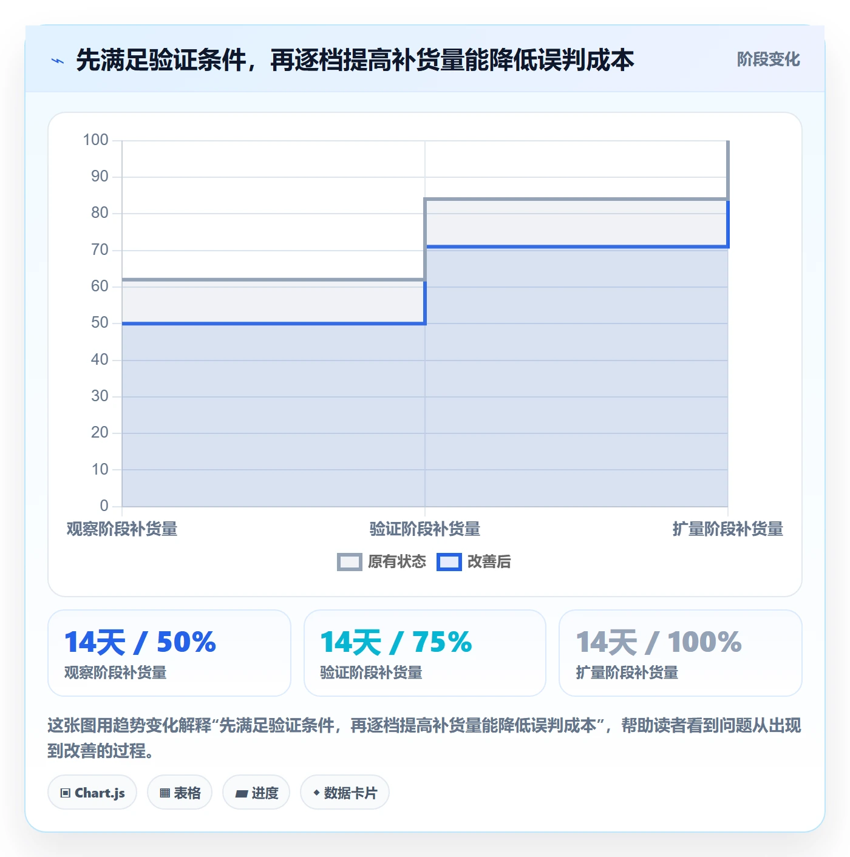850x857 pixels.
Task: Click the 验证阶段补货量 caption in the second card
Action: [x=371, y=672]
